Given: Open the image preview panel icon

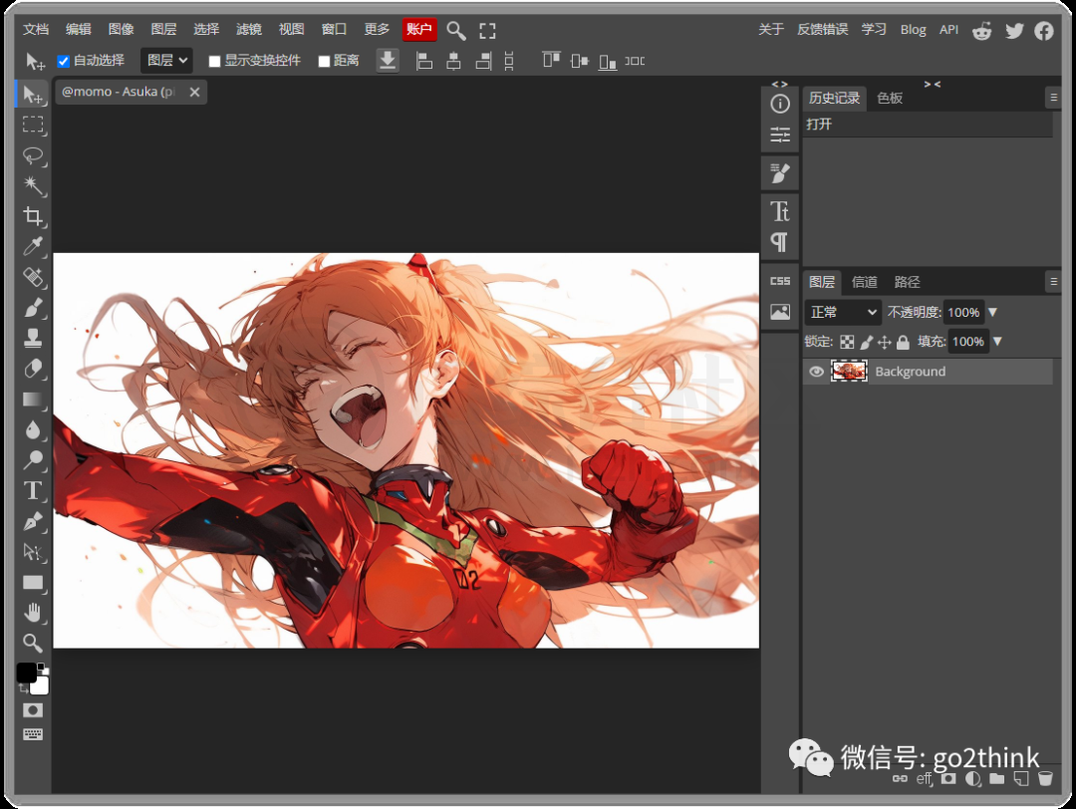Looking at the screenshot, I should 779,312.
